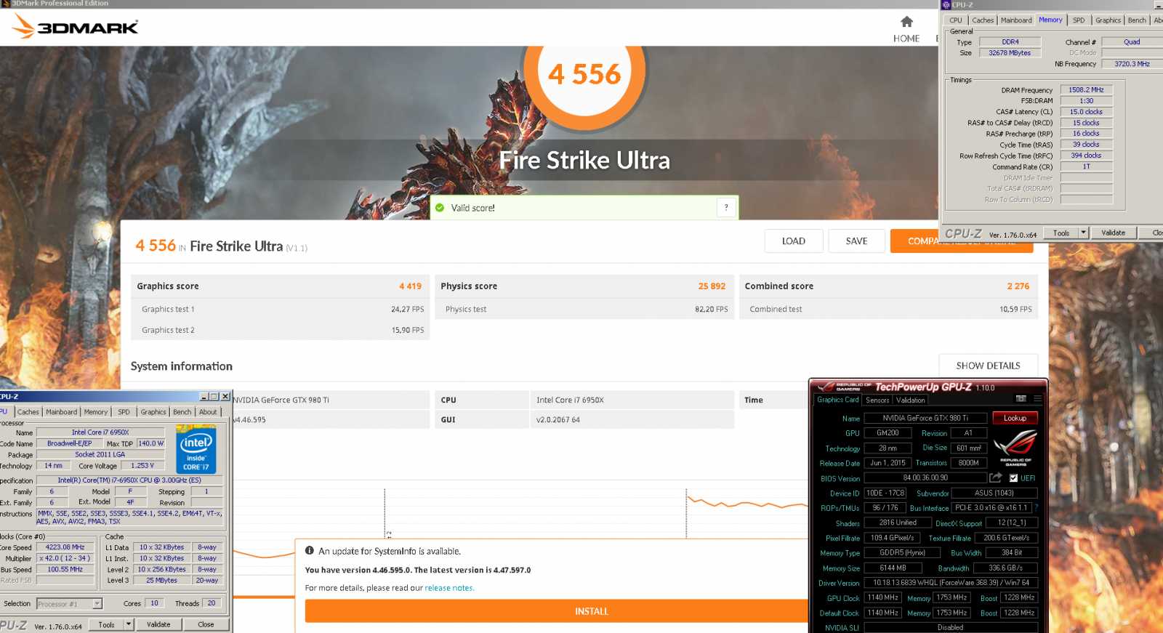Viewport: 1163px width, 633px height.
Task: Click SHOW DETAILS button
Action: click(988, 366)
